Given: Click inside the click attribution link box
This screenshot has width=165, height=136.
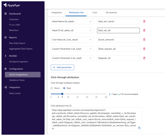Looking at the screenshot, I should point(96,119).
